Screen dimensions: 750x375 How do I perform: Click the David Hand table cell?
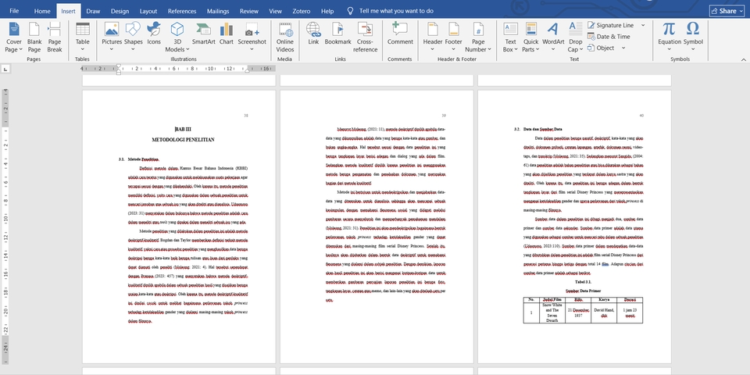point(604,312)
